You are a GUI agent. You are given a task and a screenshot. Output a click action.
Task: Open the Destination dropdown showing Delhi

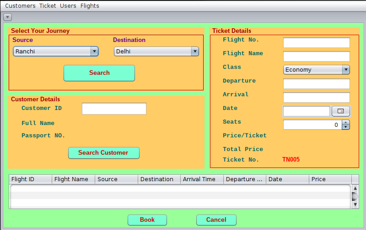(x=156, y=52)
